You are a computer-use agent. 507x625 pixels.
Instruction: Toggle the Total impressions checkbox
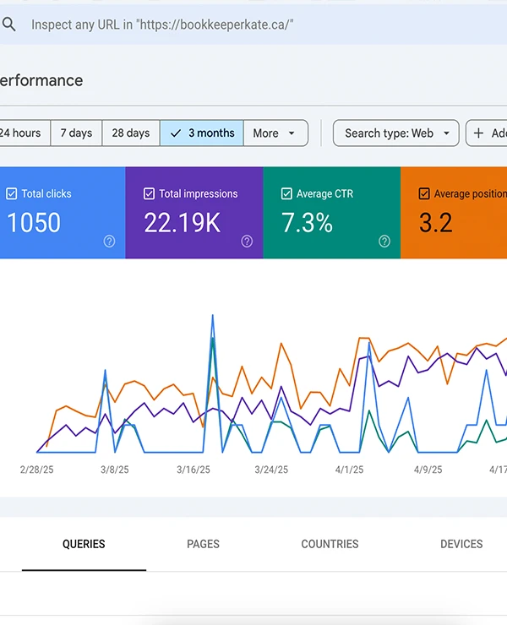149,193
